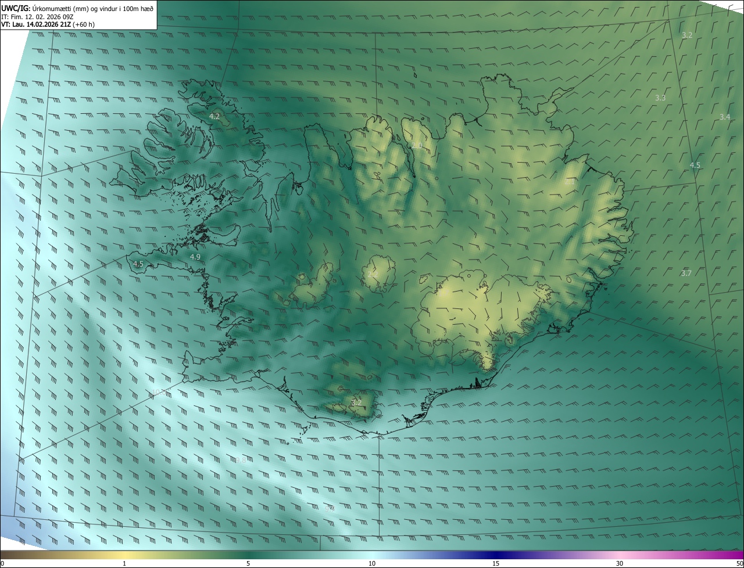Click the 4.2 value label on the map
The height and width of the screenshot is (568, 744).
coord(214,116)
